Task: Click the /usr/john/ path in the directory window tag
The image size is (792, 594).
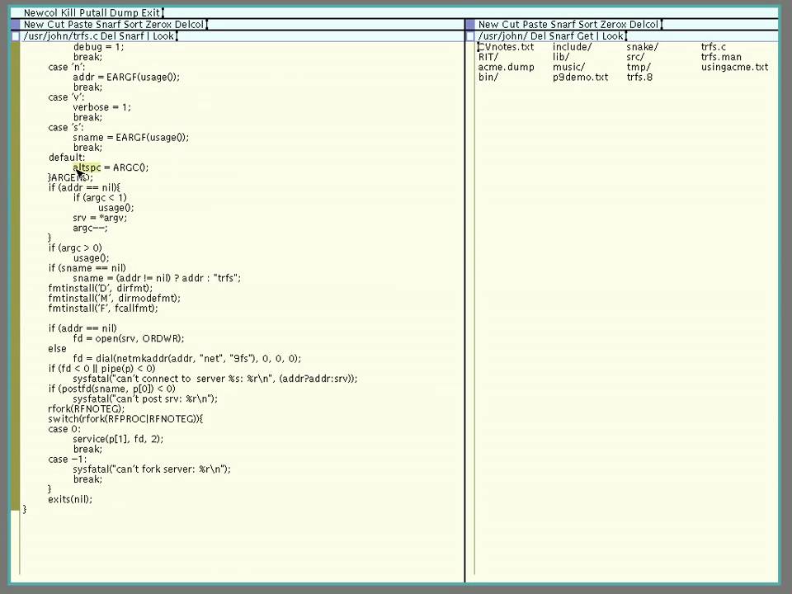Action: [503, 36]
